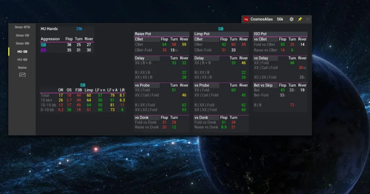370x194 pixels.
Task: Open the graph chart icon in sidebar
Action: coord(22,75)
